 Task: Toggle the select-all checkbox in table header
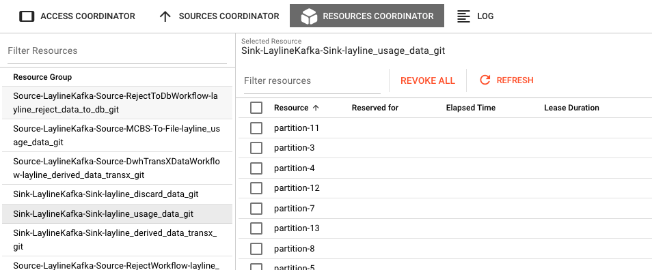(x=256, y=108)
